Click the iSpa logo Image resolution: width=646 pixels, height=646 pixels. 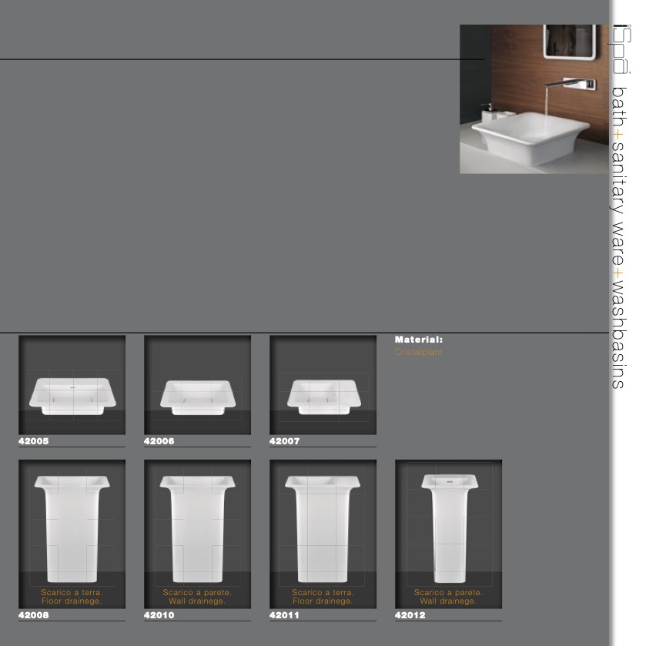(621, 49)
